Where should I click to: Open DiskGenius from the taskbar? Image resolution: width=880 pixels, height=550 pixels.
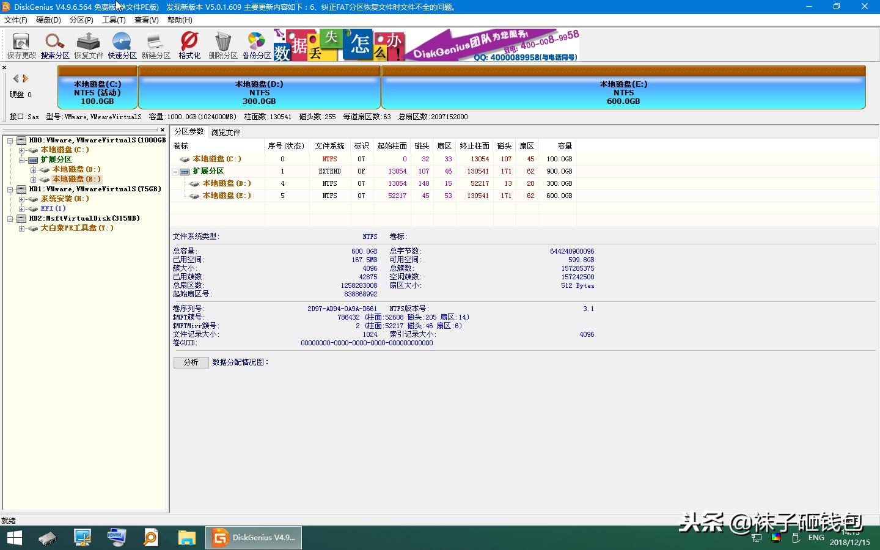(x=253, y=538)
